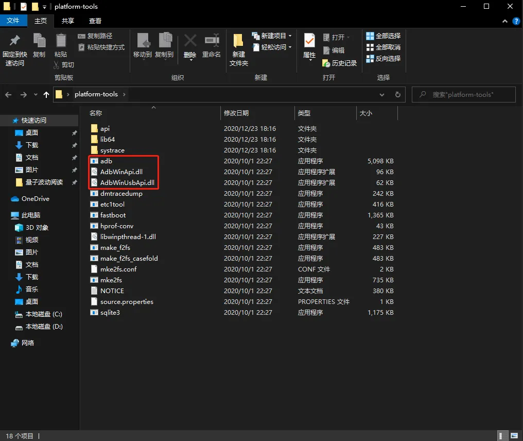This screenshot has height=441, width=523.
Task: Open Explorer help question mark
Action: click(x=516, y=21)
